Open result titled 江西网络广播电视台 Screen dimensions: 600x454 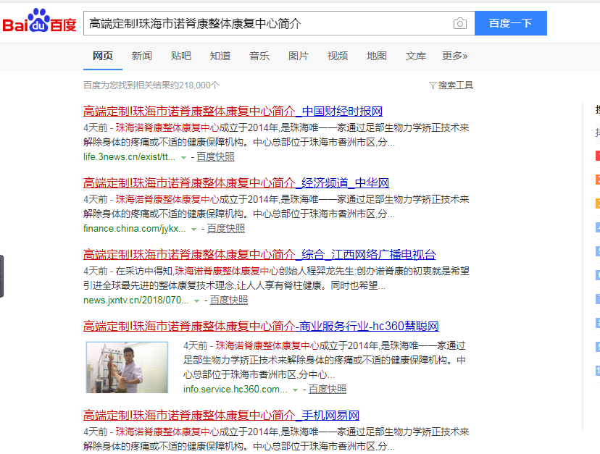(259, 254)
